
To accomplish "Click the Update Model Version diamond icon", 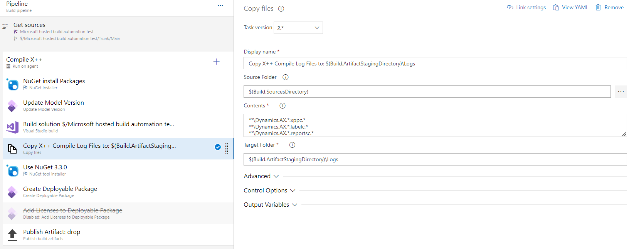I will [x=12, y=106].
